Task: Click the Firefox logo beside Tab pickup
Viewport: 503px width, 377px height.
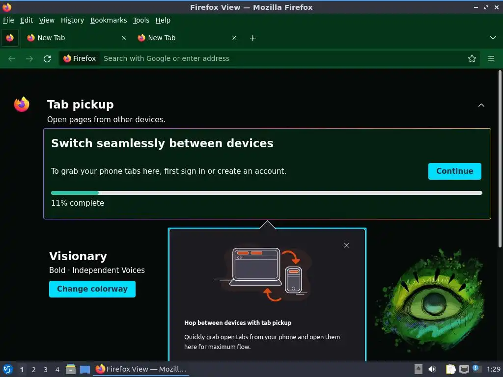Action: (x=22, y=104)
